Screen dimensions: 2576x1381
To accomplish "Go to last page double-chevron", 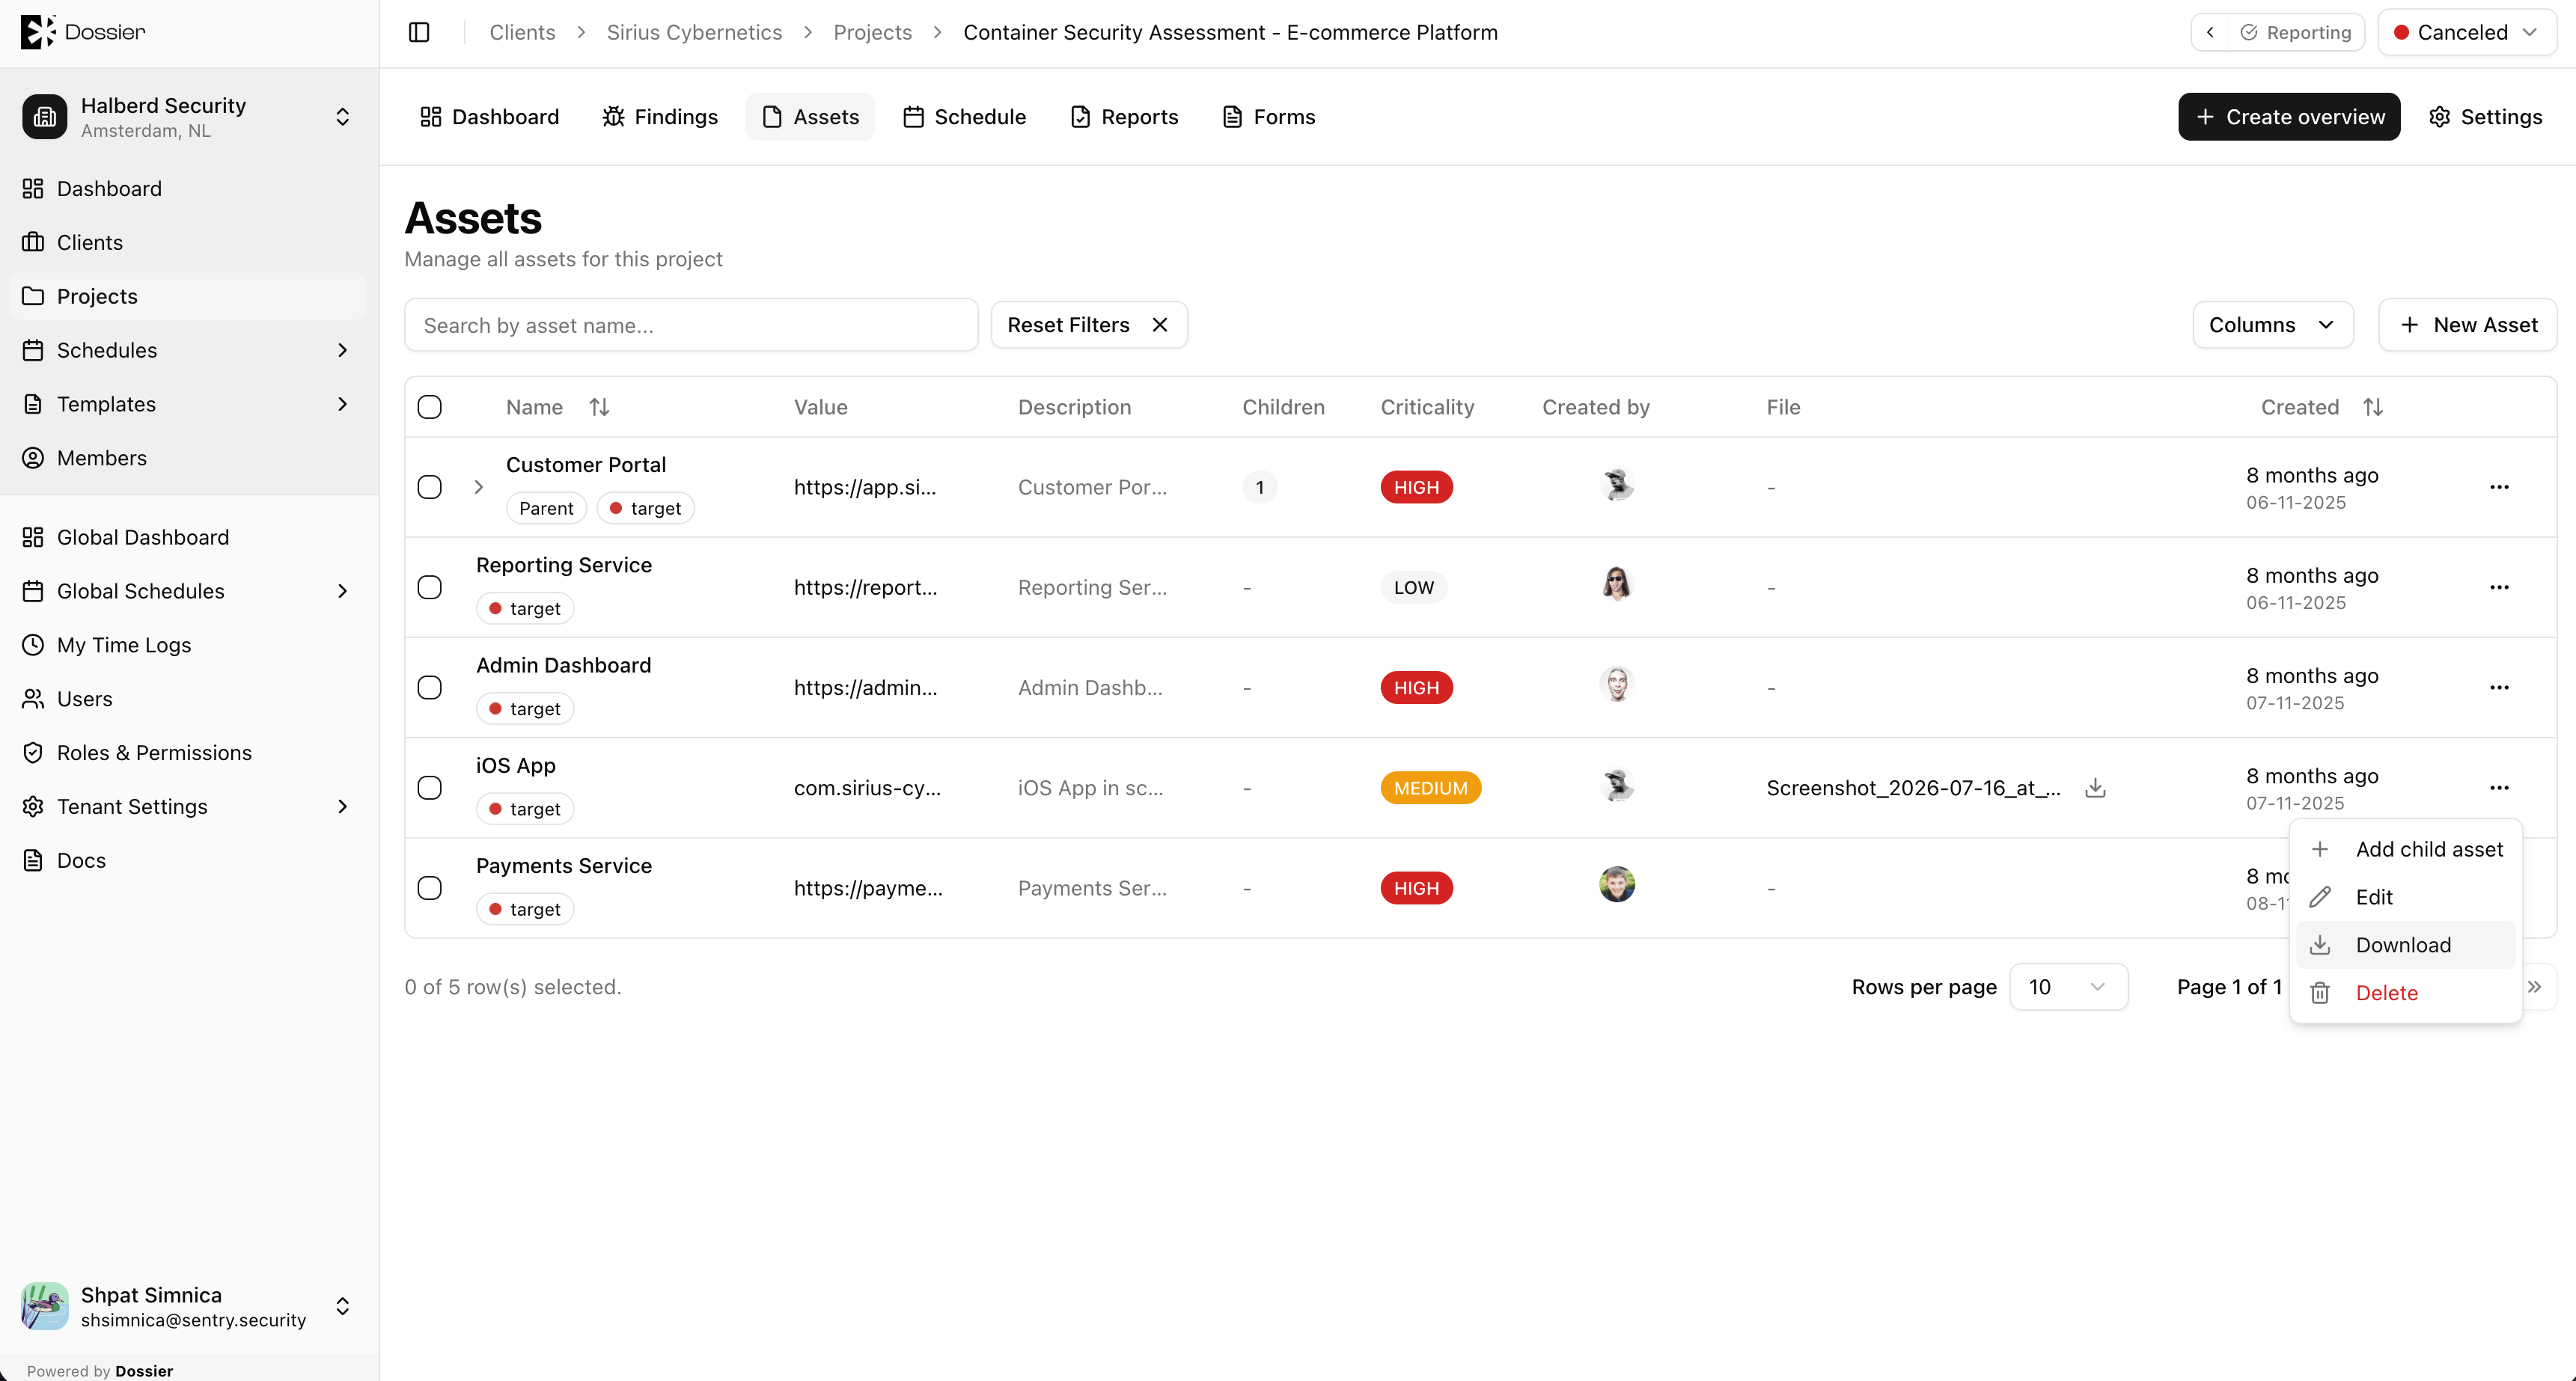I will (2535, 986).
